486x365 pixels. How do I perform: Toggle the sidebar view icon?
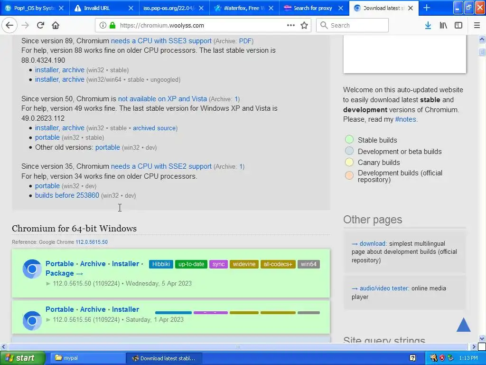(x=458, y=26)
